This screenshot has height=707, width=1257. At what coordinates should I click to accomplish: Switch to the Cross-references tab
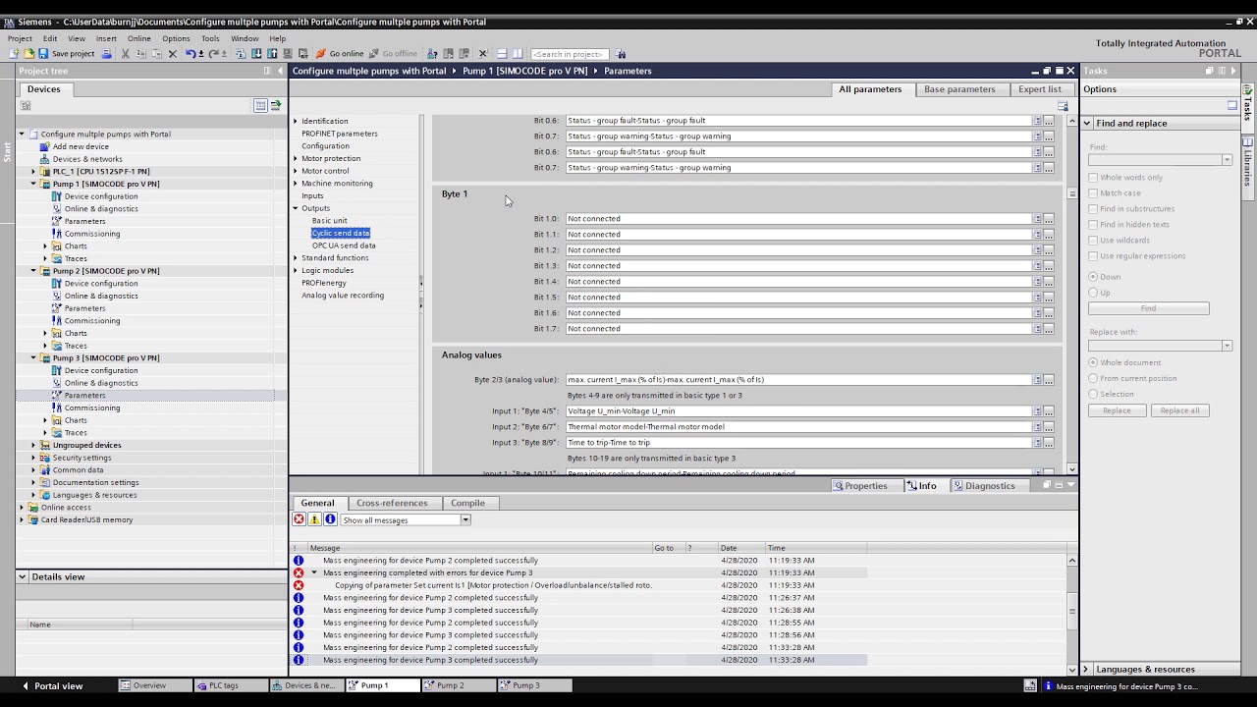pos(392,503)
